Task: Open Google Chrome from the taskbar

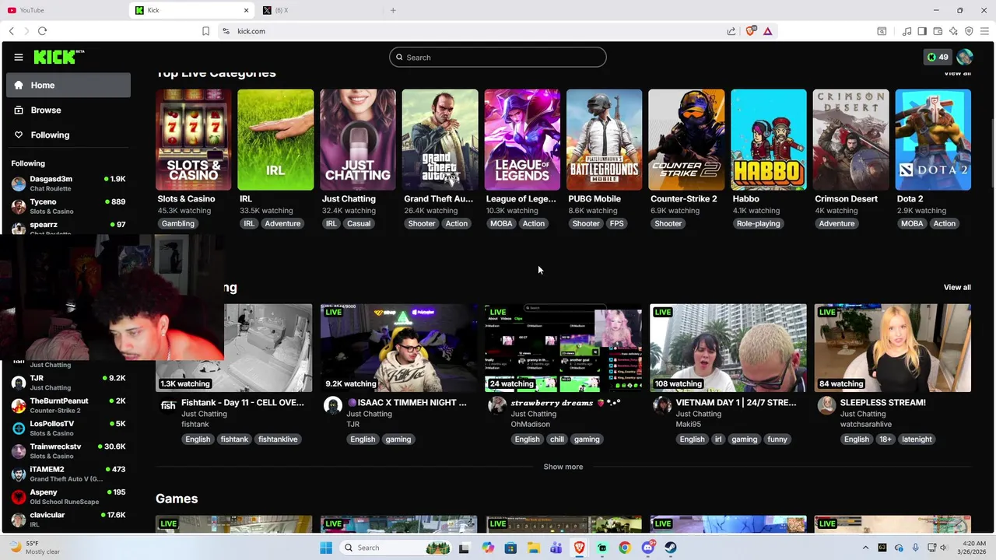Action: tap(625, 548)
